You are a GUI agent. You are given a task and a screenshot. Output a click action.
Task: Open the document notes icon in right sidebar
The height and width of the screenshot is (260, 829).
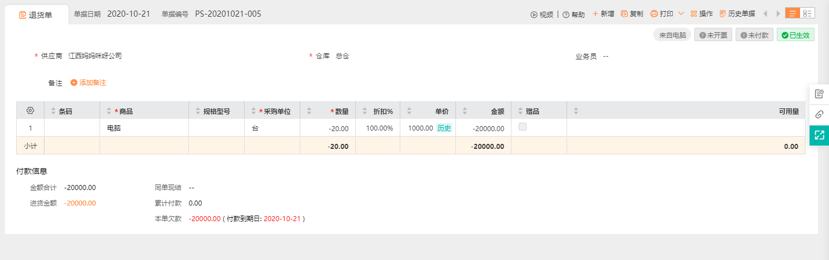pyautogui.click(x=819, y=94)
